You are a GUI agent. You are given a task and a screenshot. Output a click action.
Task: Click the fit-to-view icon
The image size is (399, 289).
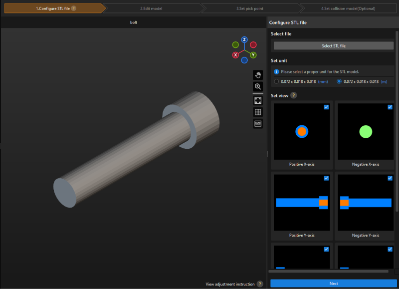(x=257, y=100)
